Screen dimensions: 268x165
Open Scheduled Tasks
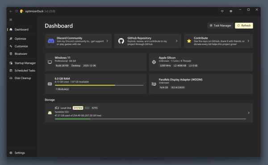(22, 70)
